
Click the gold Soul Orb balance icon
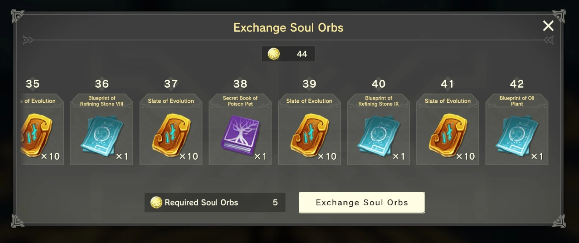point(274,54)
